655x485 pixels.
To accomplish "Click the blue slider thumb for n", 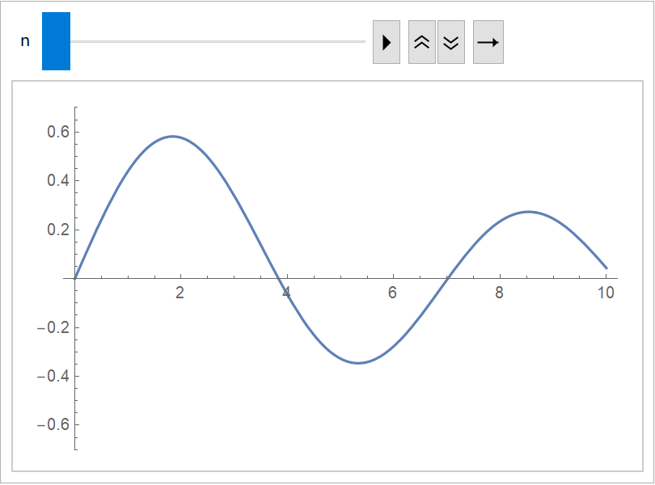I will 56,41.
